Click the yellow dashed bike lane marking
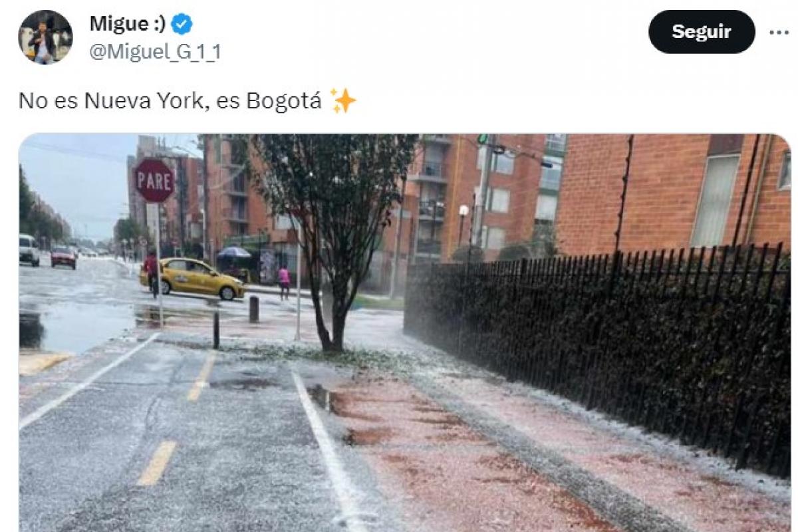Viewport: 798px width, 532px height. [158, 463]
